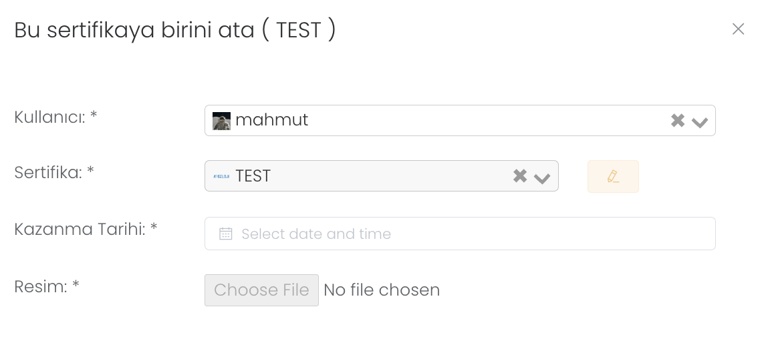Click the calendar icon in date field

tap(226, 234)
